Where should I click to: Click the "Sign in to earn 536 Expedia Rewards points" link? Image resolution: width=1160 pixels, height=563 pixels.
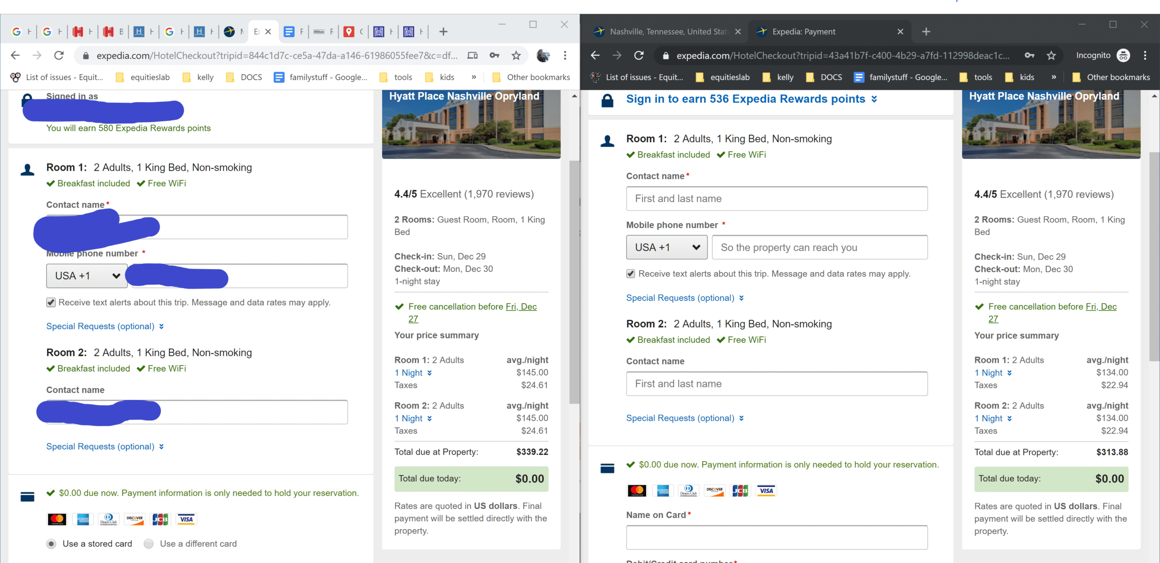tap(745, 99)
